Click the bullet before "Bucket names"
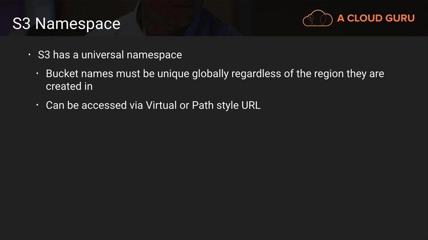This screenshot has height=240, width=428. 37,73
